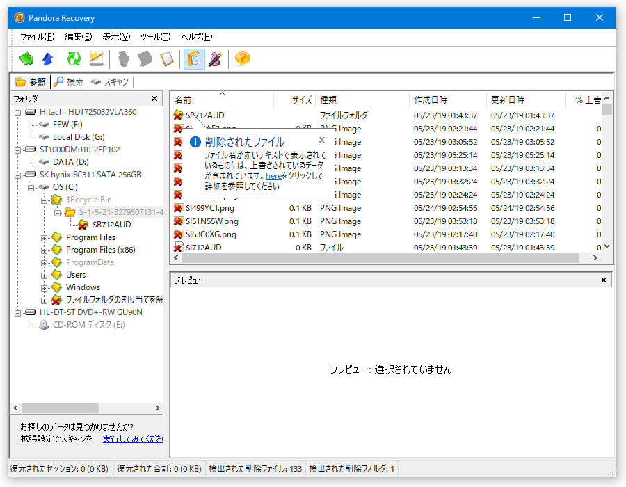Click deleted-file icon beside $I63C0XG.png
The width and height of the screenshot is (626, 487).
click(x=178, y=234)
